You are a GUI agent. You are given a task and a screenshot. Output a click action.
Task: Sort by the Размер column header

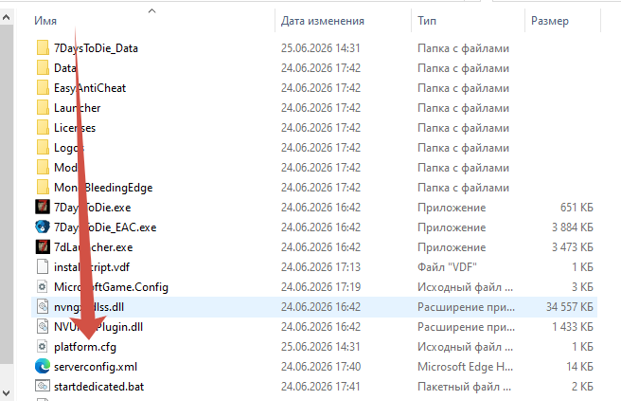pyautogui.click(x=550, y=21)
